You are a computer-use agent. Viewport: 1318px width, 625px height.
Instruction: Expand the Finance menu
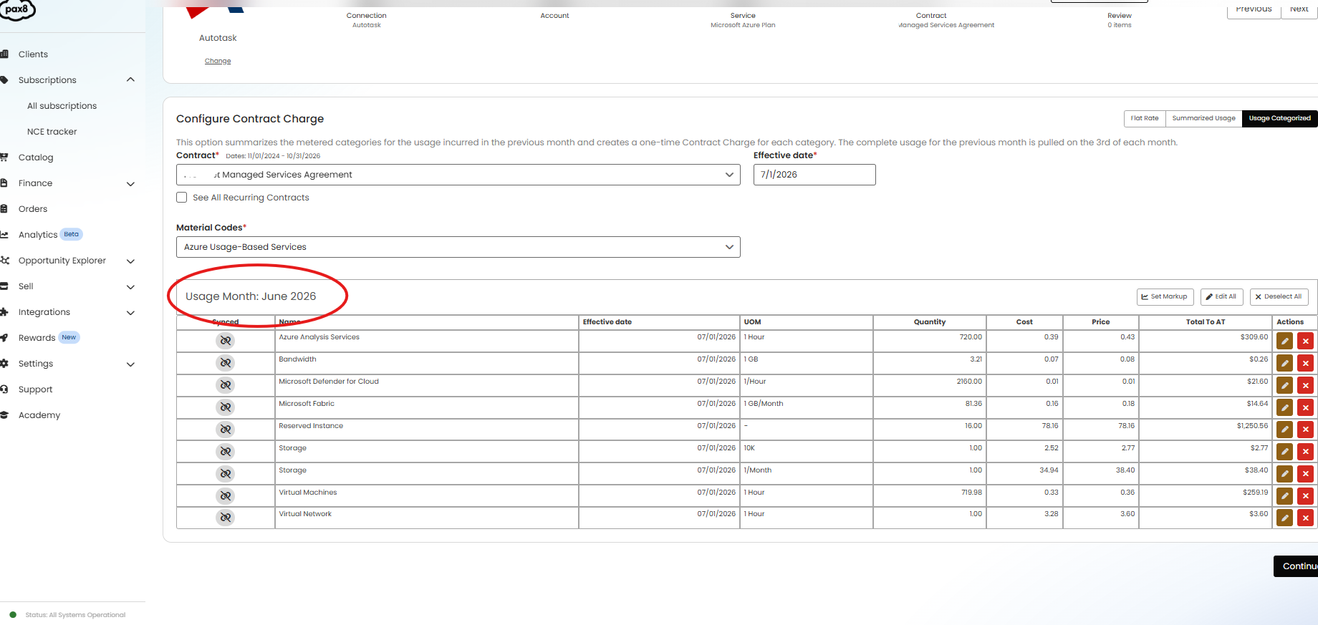[130, 184]
